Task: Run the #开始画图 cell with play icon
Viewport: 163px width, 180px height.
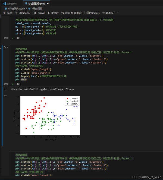Action: pos(5,47)
